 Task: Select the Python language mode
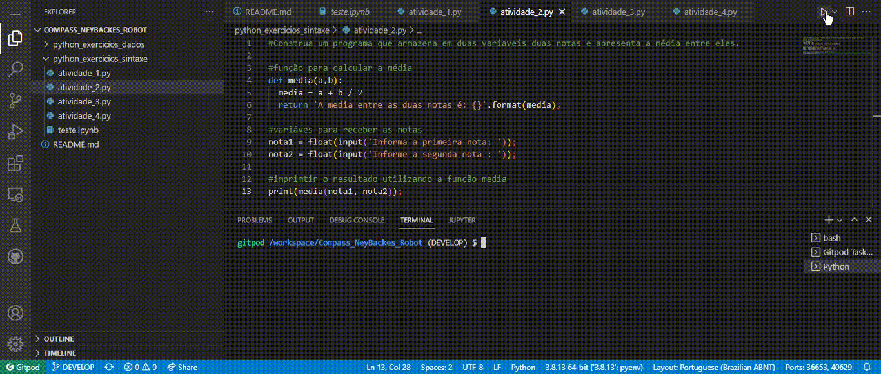tap(523, 367)
